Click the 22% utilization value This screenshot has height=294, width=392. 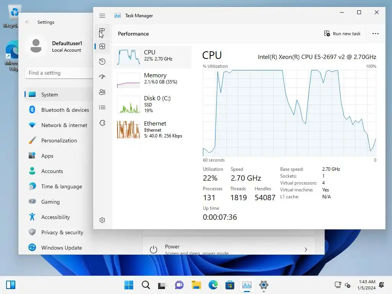tap(210, 178)
